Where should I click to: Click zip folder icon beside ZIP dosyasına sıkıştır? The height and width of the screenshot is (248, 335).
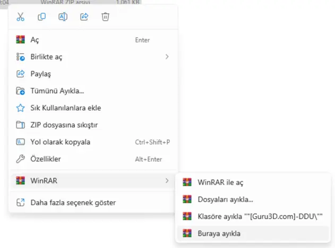[x=20, y=125]
